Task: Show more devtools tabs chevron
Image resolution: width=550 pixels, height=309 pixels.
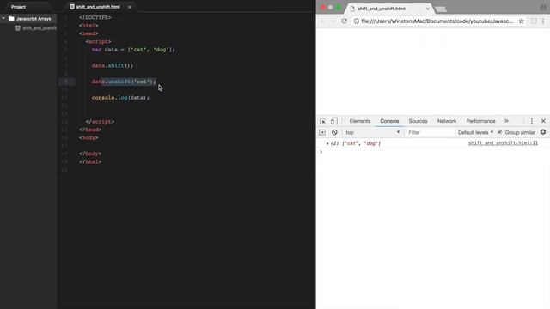Action: tap(506, 121)
